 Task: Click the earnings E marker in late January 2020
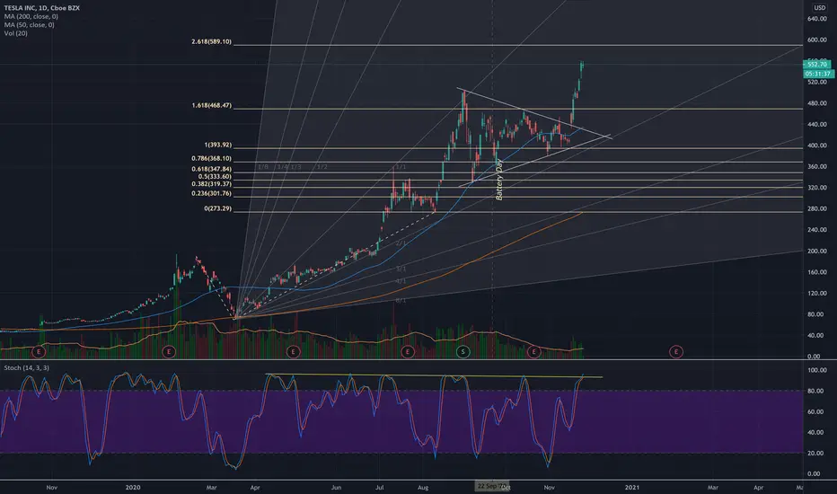[169, 351]
